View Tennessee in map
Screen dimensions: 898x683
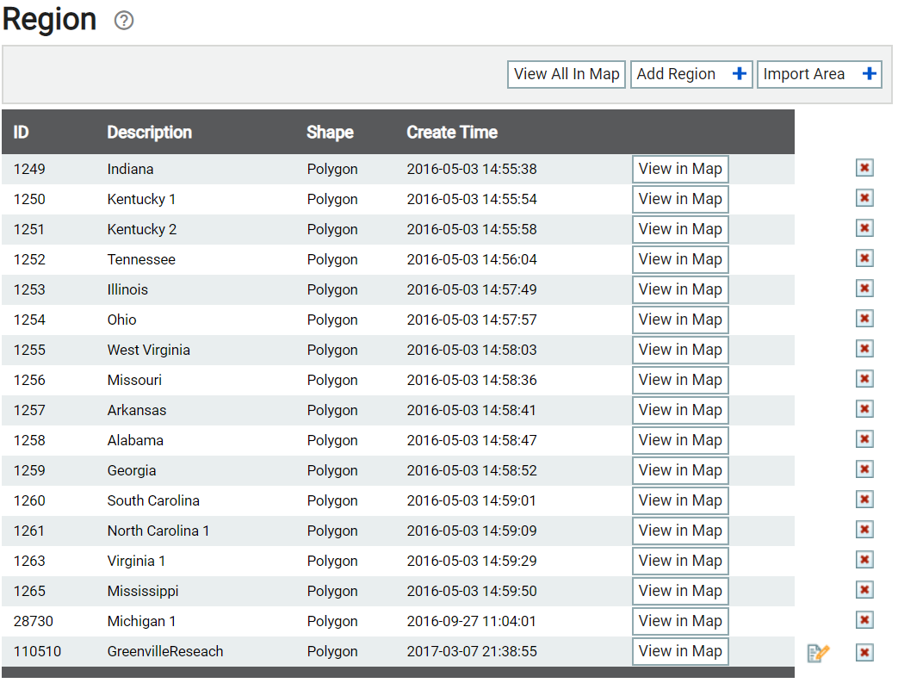(x=680, y=259)
